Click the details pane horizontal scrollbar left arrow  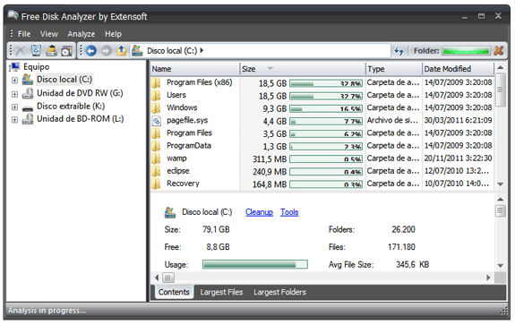[x=157, y=278]
